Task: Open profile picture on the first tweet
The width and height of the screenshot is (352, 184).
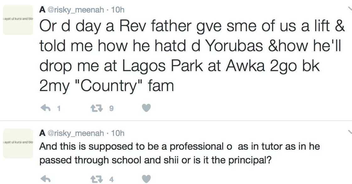Action: (x=18, y=20)
